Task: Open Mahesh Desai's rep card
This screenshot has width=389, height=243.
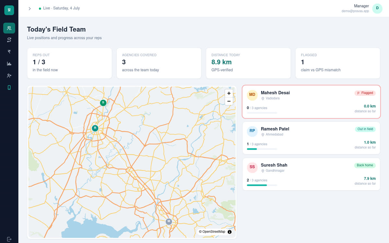Action: click(x=311, y=102)
